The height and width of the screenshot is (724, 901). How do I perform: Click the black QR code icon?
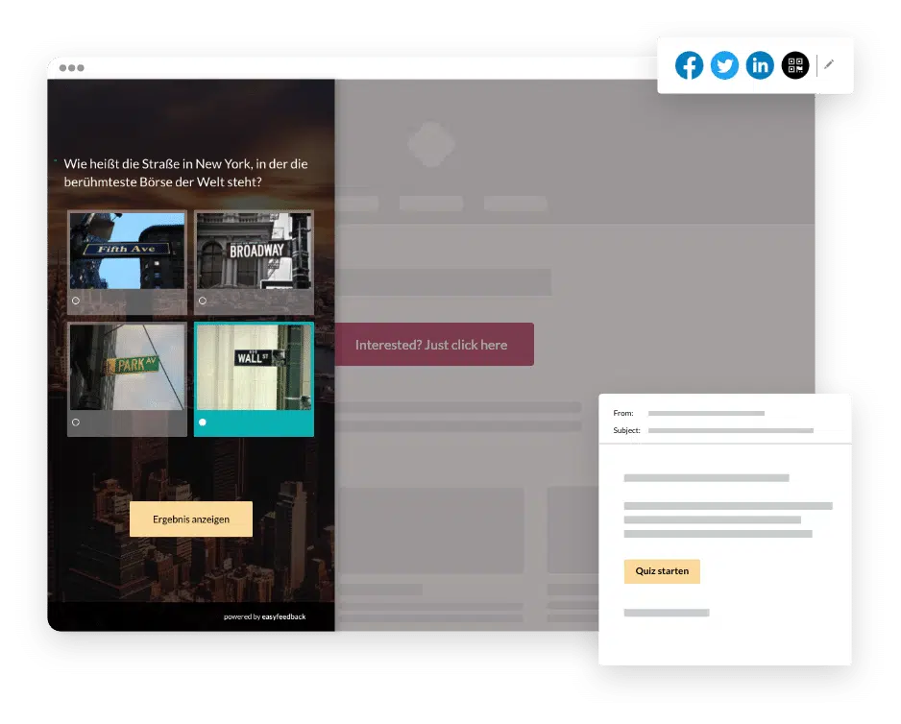(795, 65)
